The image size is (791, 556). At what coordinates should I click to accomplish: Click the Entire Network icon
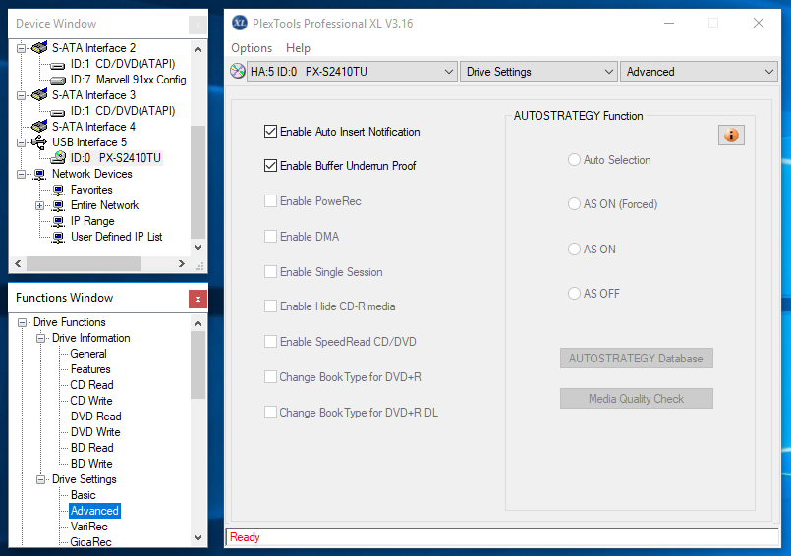point(59,205)
